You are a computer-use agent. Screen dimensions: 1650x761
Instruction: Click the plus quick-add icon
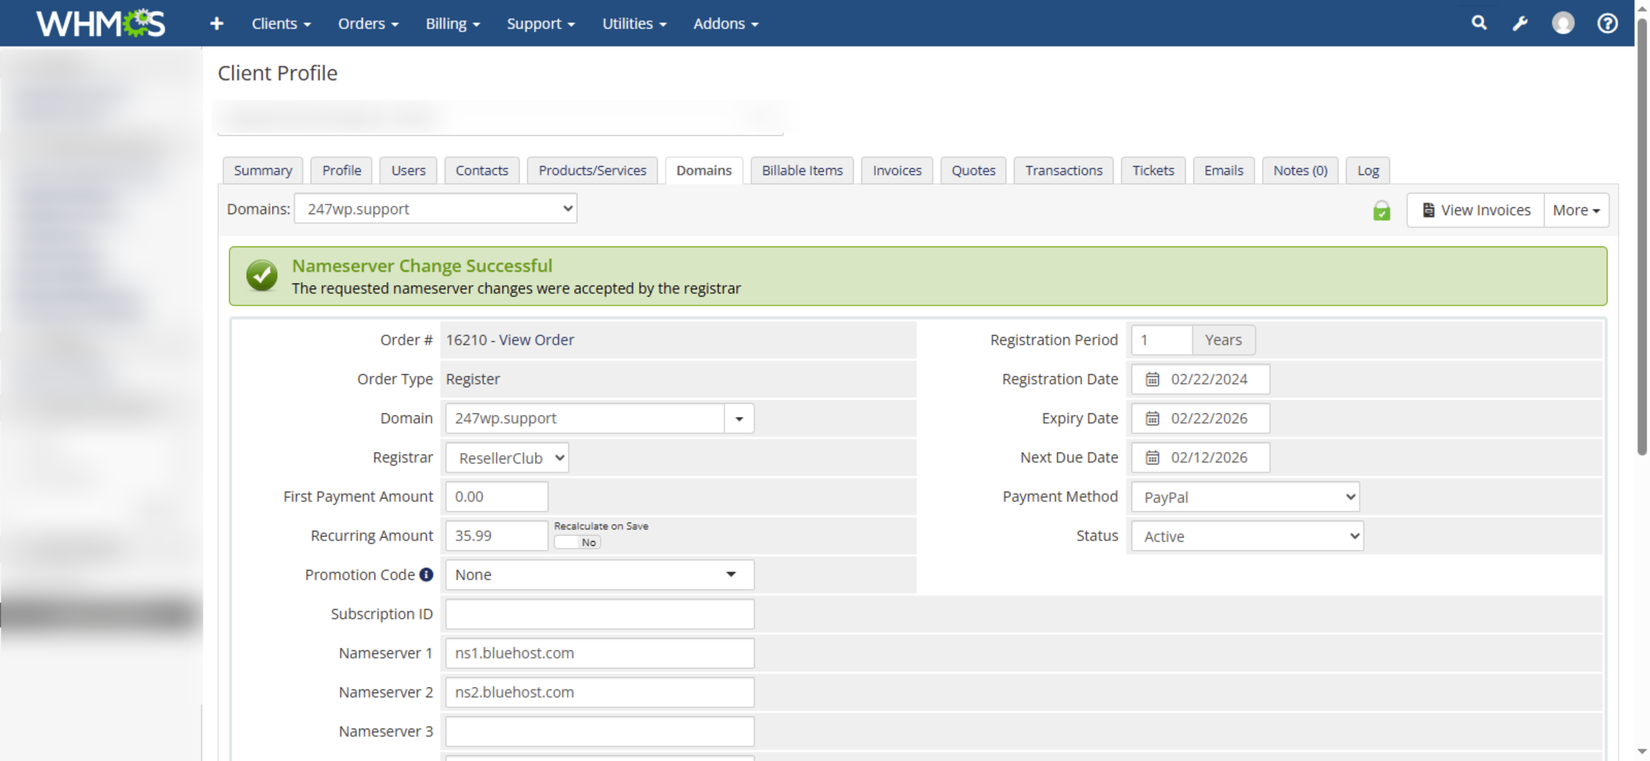pyautogui.click(x=217, y=23)
